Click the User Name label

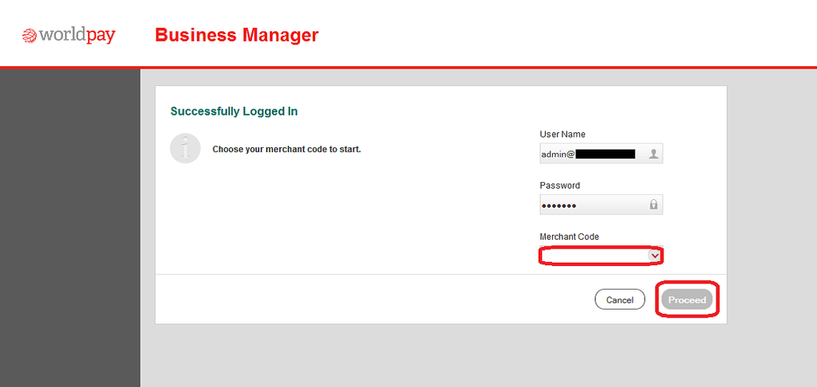point(562,135)
